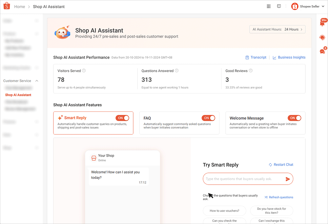Turn off Welcome Message toggle
The image size is (328, 224).
click(x=294, y=118)
